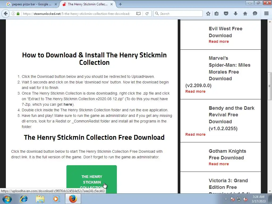Image resolution: width=272 pixels, height=204 pixels.
Task: Save page to Pocket icon
Action: point(226,14)
